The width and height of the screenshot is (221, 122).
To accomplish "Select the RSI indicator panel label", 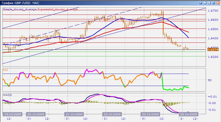I will click(5, 70).
